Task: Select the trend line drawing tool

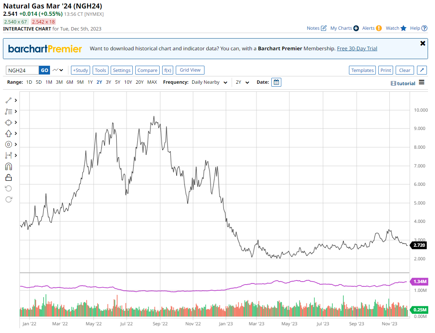Action: 8,100
